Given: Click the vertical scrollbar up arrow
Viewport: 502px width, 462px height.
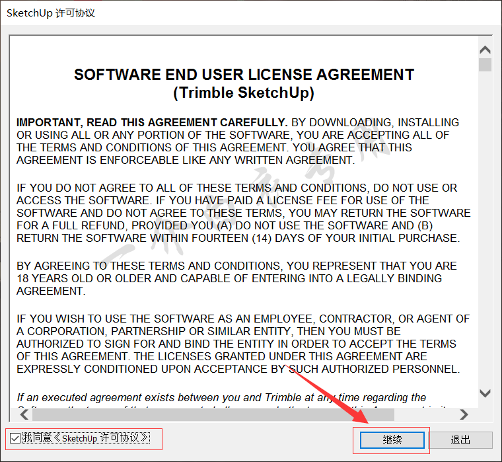Looking at the screenshot, I should (x=485, y=50).
